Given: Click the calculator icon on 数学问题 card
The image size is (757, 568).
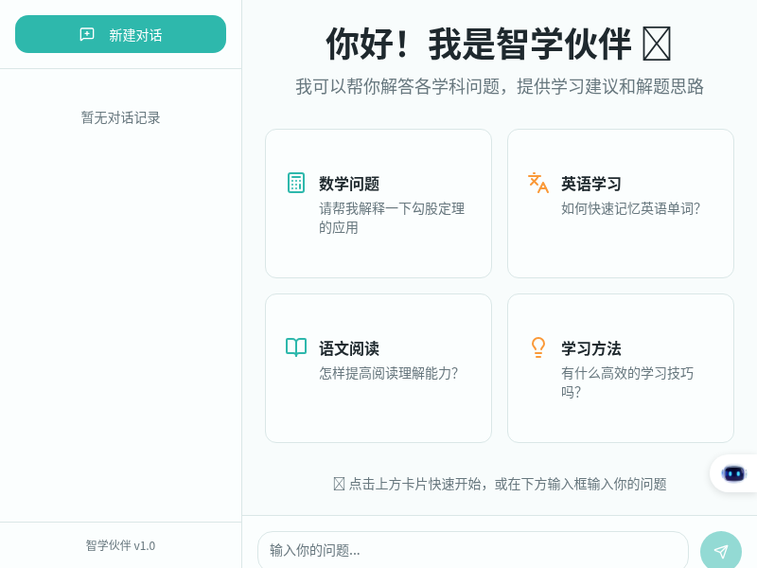Looking at the screenshot, I should point(296,183).
